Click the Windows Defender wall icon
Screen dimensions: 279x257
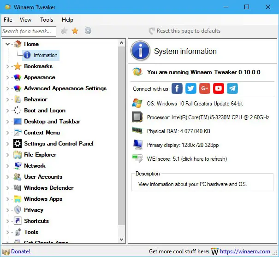18,188
